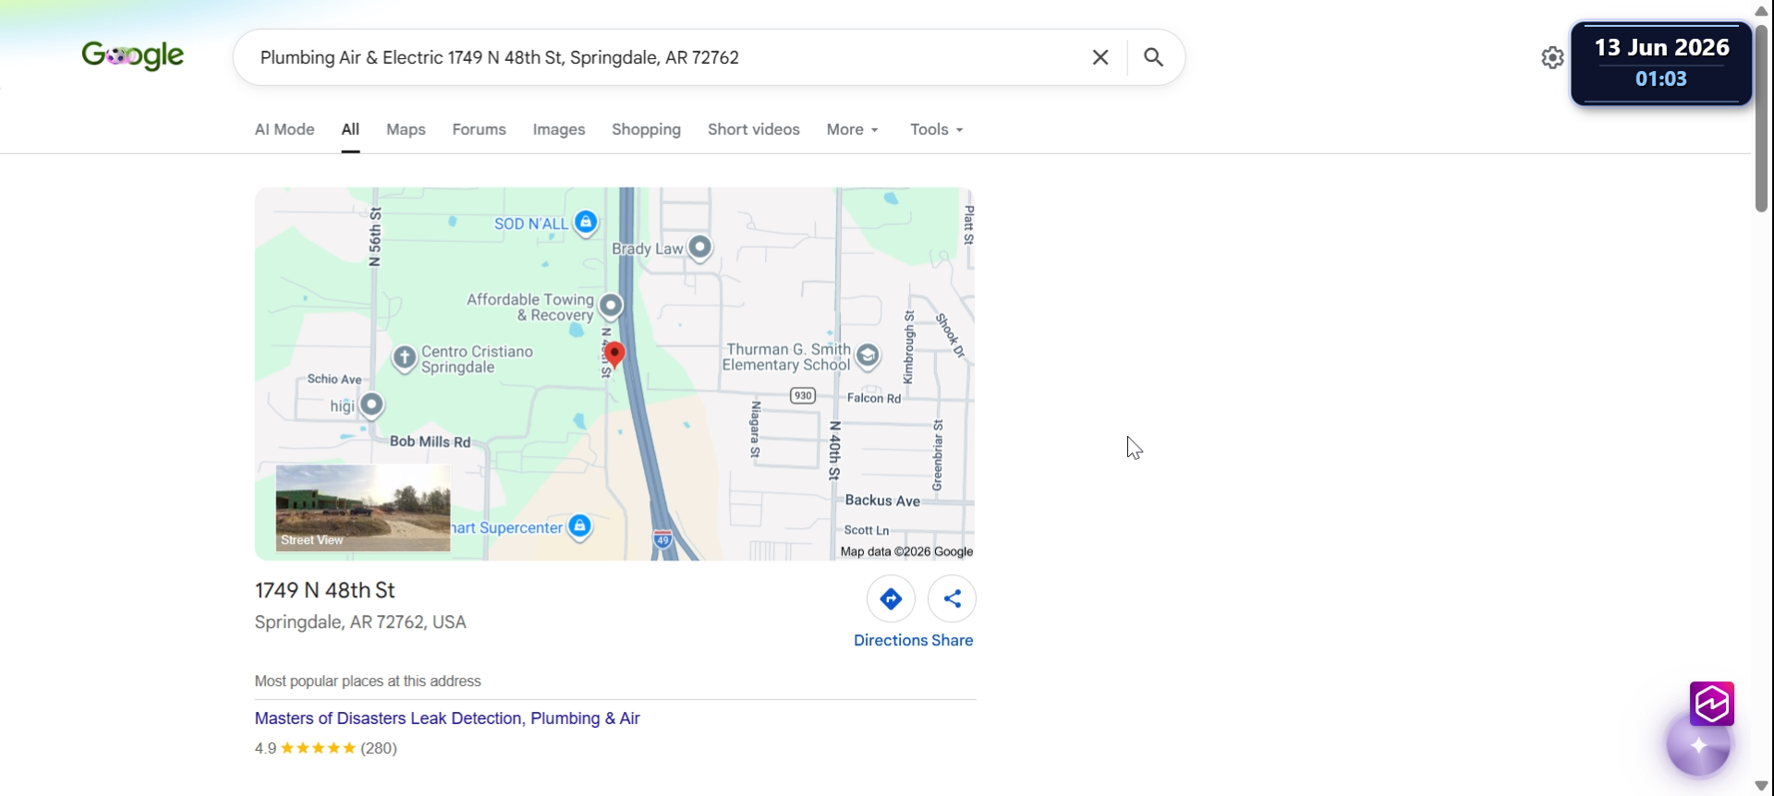Open the Tools dropdown
Image resolution: width=1774 pixels, height=796 pixels.
point(936,129)
